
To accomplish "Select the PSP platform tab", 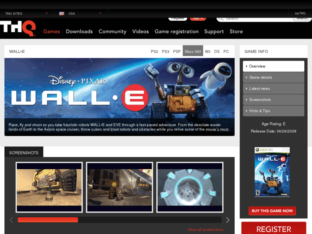I will pos(177,52).
